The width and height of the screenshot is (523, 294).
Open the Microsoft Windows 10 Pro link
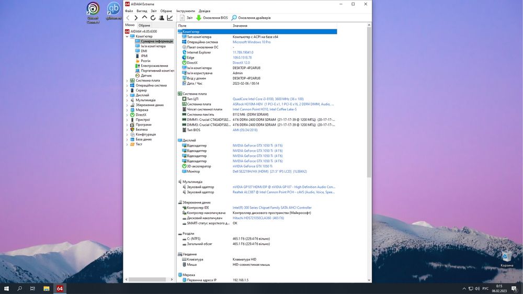click(x=252, y=42)
